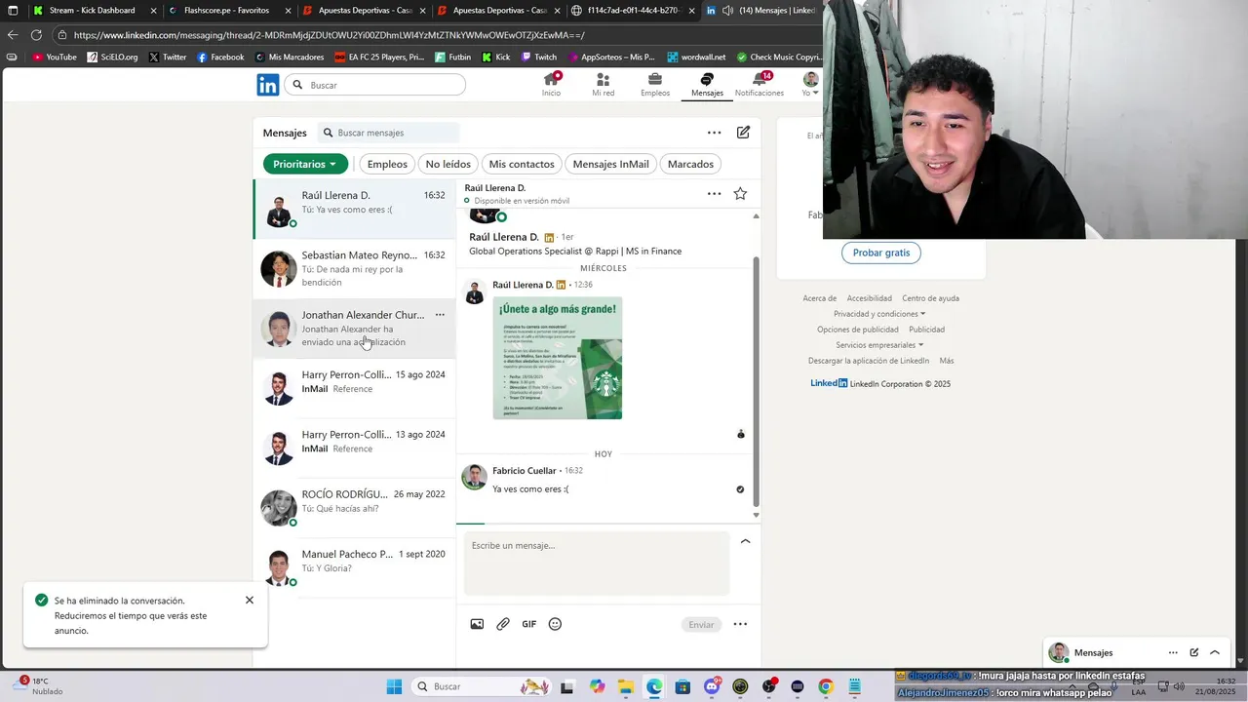Open Descargar la aplicación de LinkedIn link

(869, 361)
